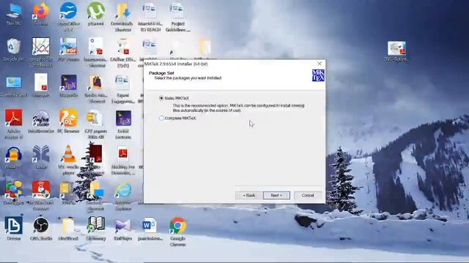Launch the TeXstudio-style TeX shortcut in third row

coord(68,86)
